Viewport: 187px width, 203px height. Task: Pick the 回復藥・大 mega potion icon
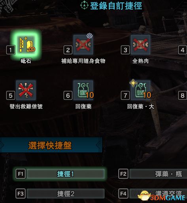tap(140, 90)
